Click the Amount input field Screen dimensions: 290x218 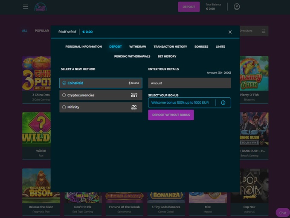click(x=189, y=83)
